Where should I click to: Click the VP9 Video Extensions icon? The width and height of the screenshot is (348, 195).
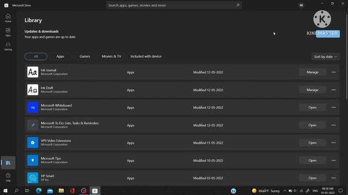(x=33, y=142)
